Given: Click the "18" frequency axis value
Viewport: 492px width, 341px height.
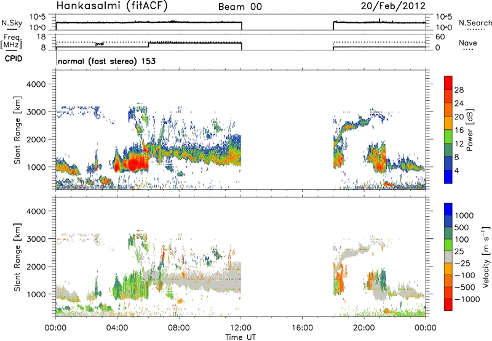Looking at the screenshot, I should coord(41,37).
